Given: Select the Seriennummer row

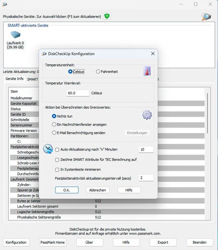Looking at the screenshot, I should point(107,125).
